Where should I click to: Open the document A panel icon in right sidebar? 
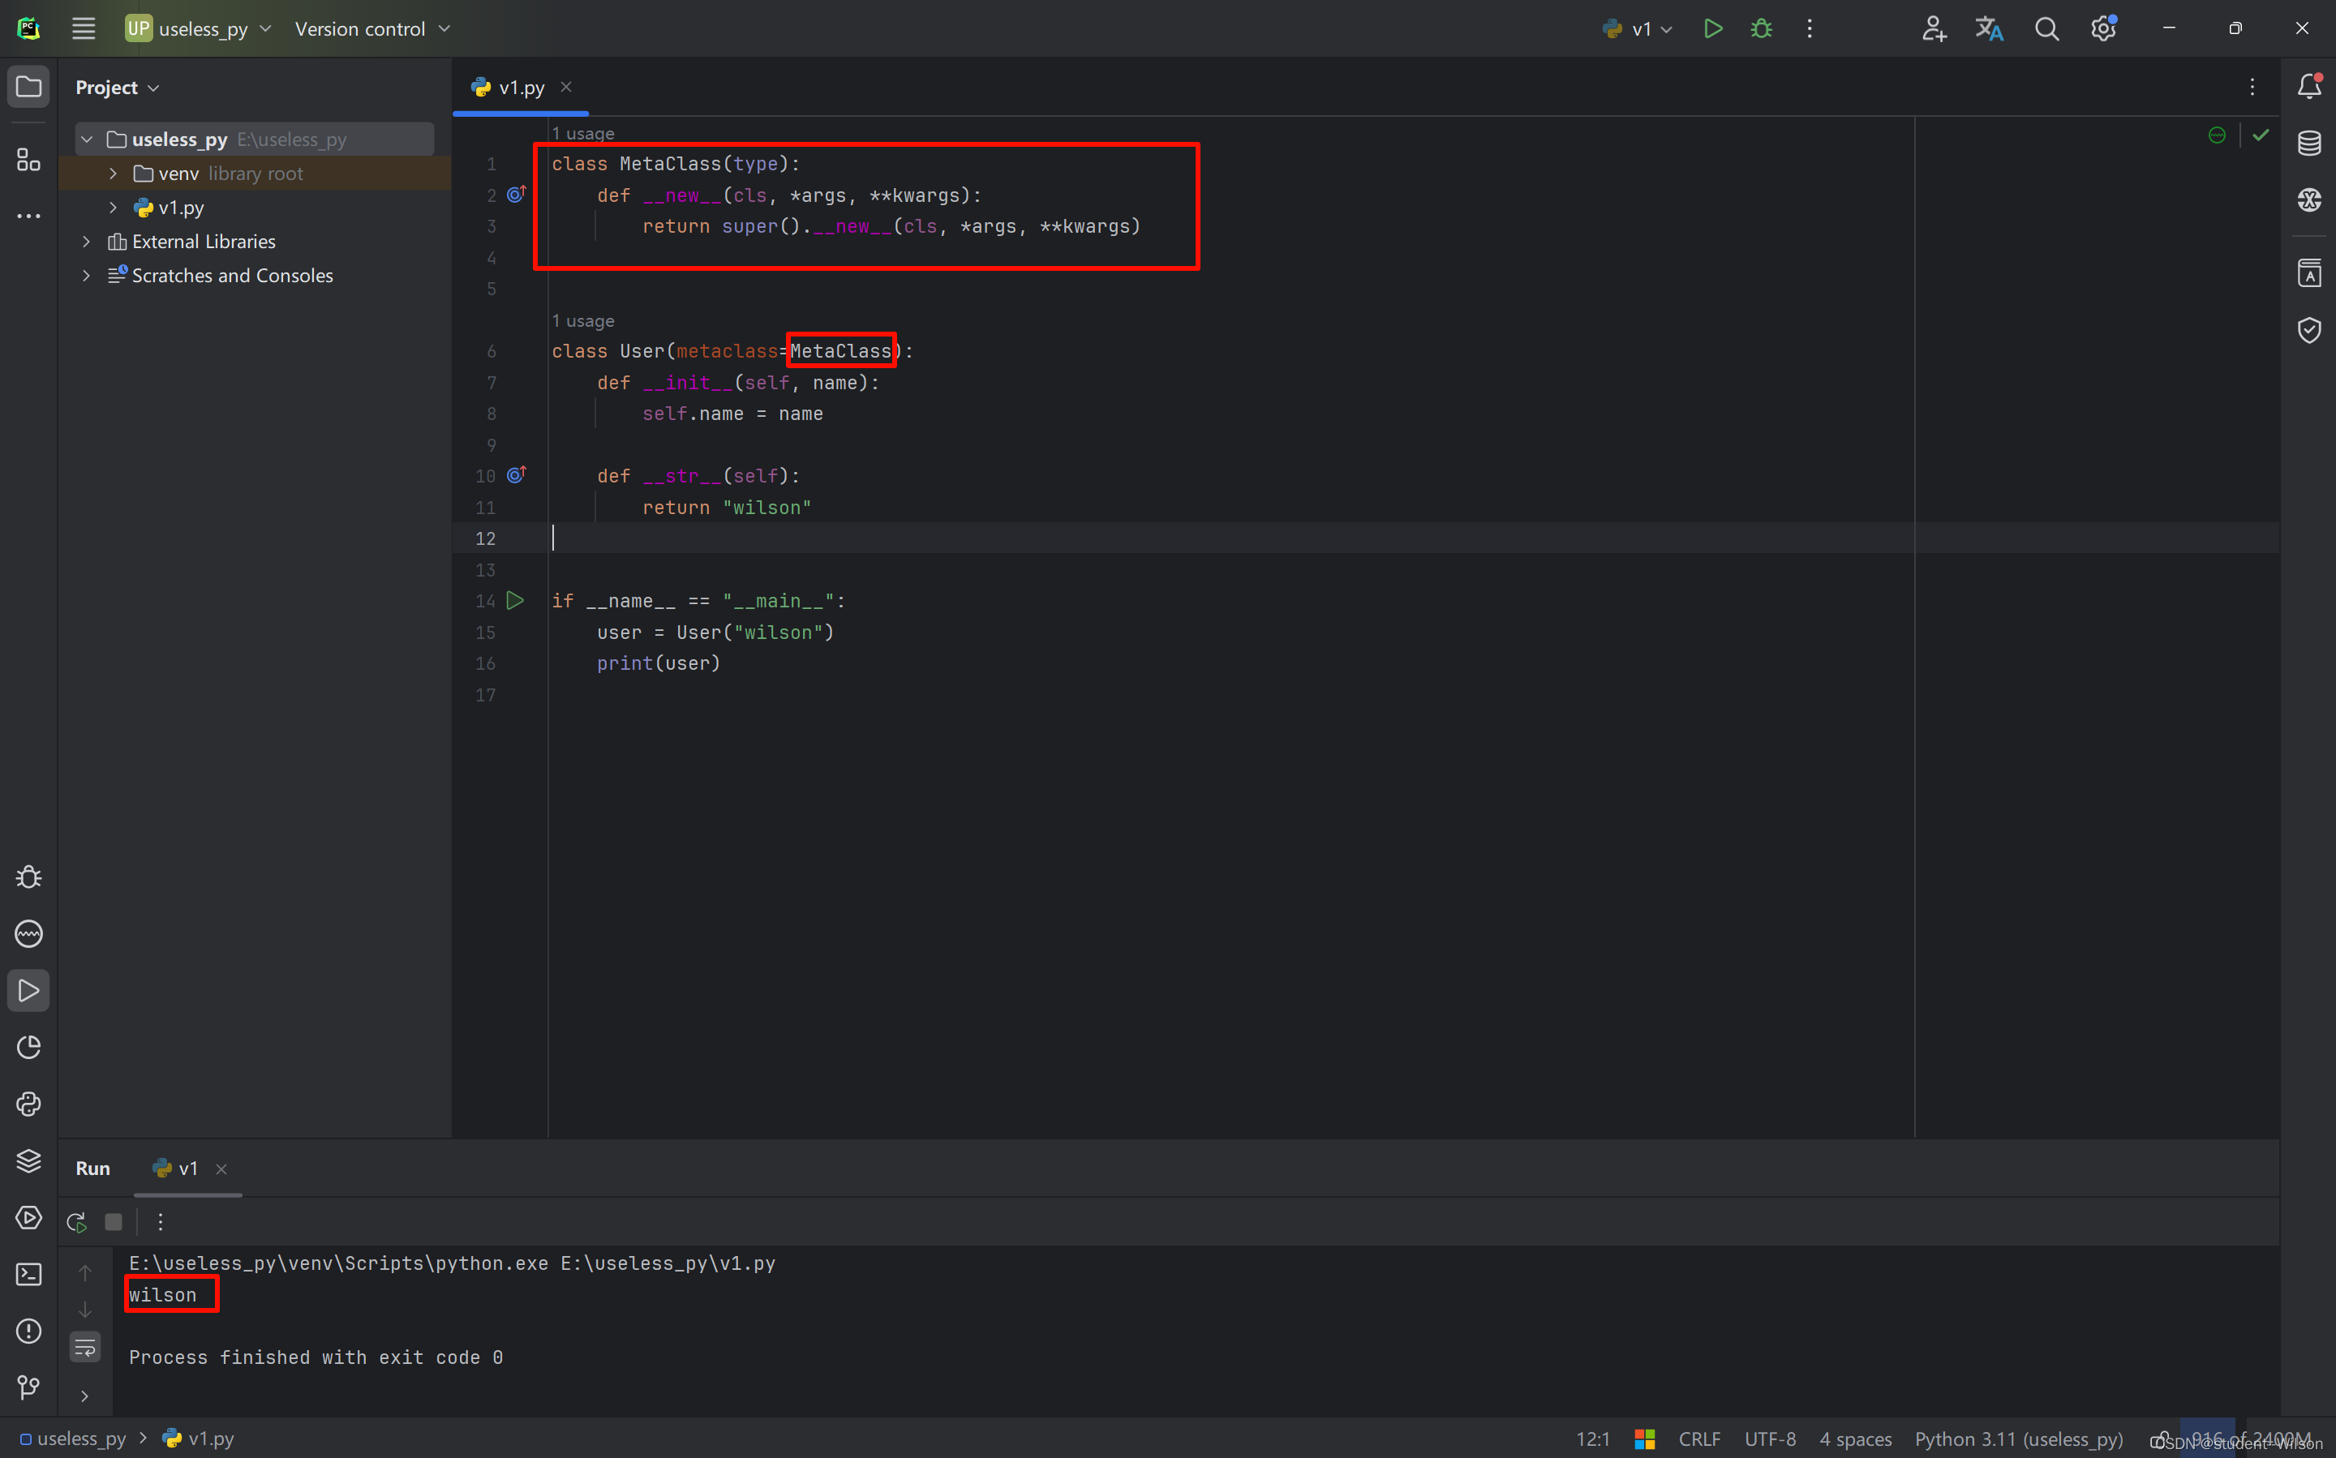click(2309, 274)
